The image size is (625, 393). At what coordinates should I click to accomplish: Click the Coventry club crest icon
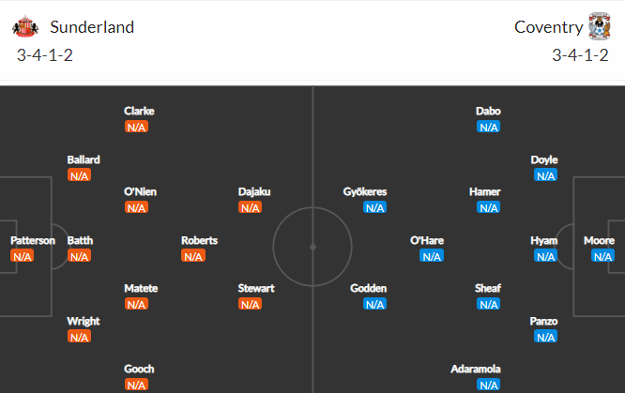coord(600,26)
